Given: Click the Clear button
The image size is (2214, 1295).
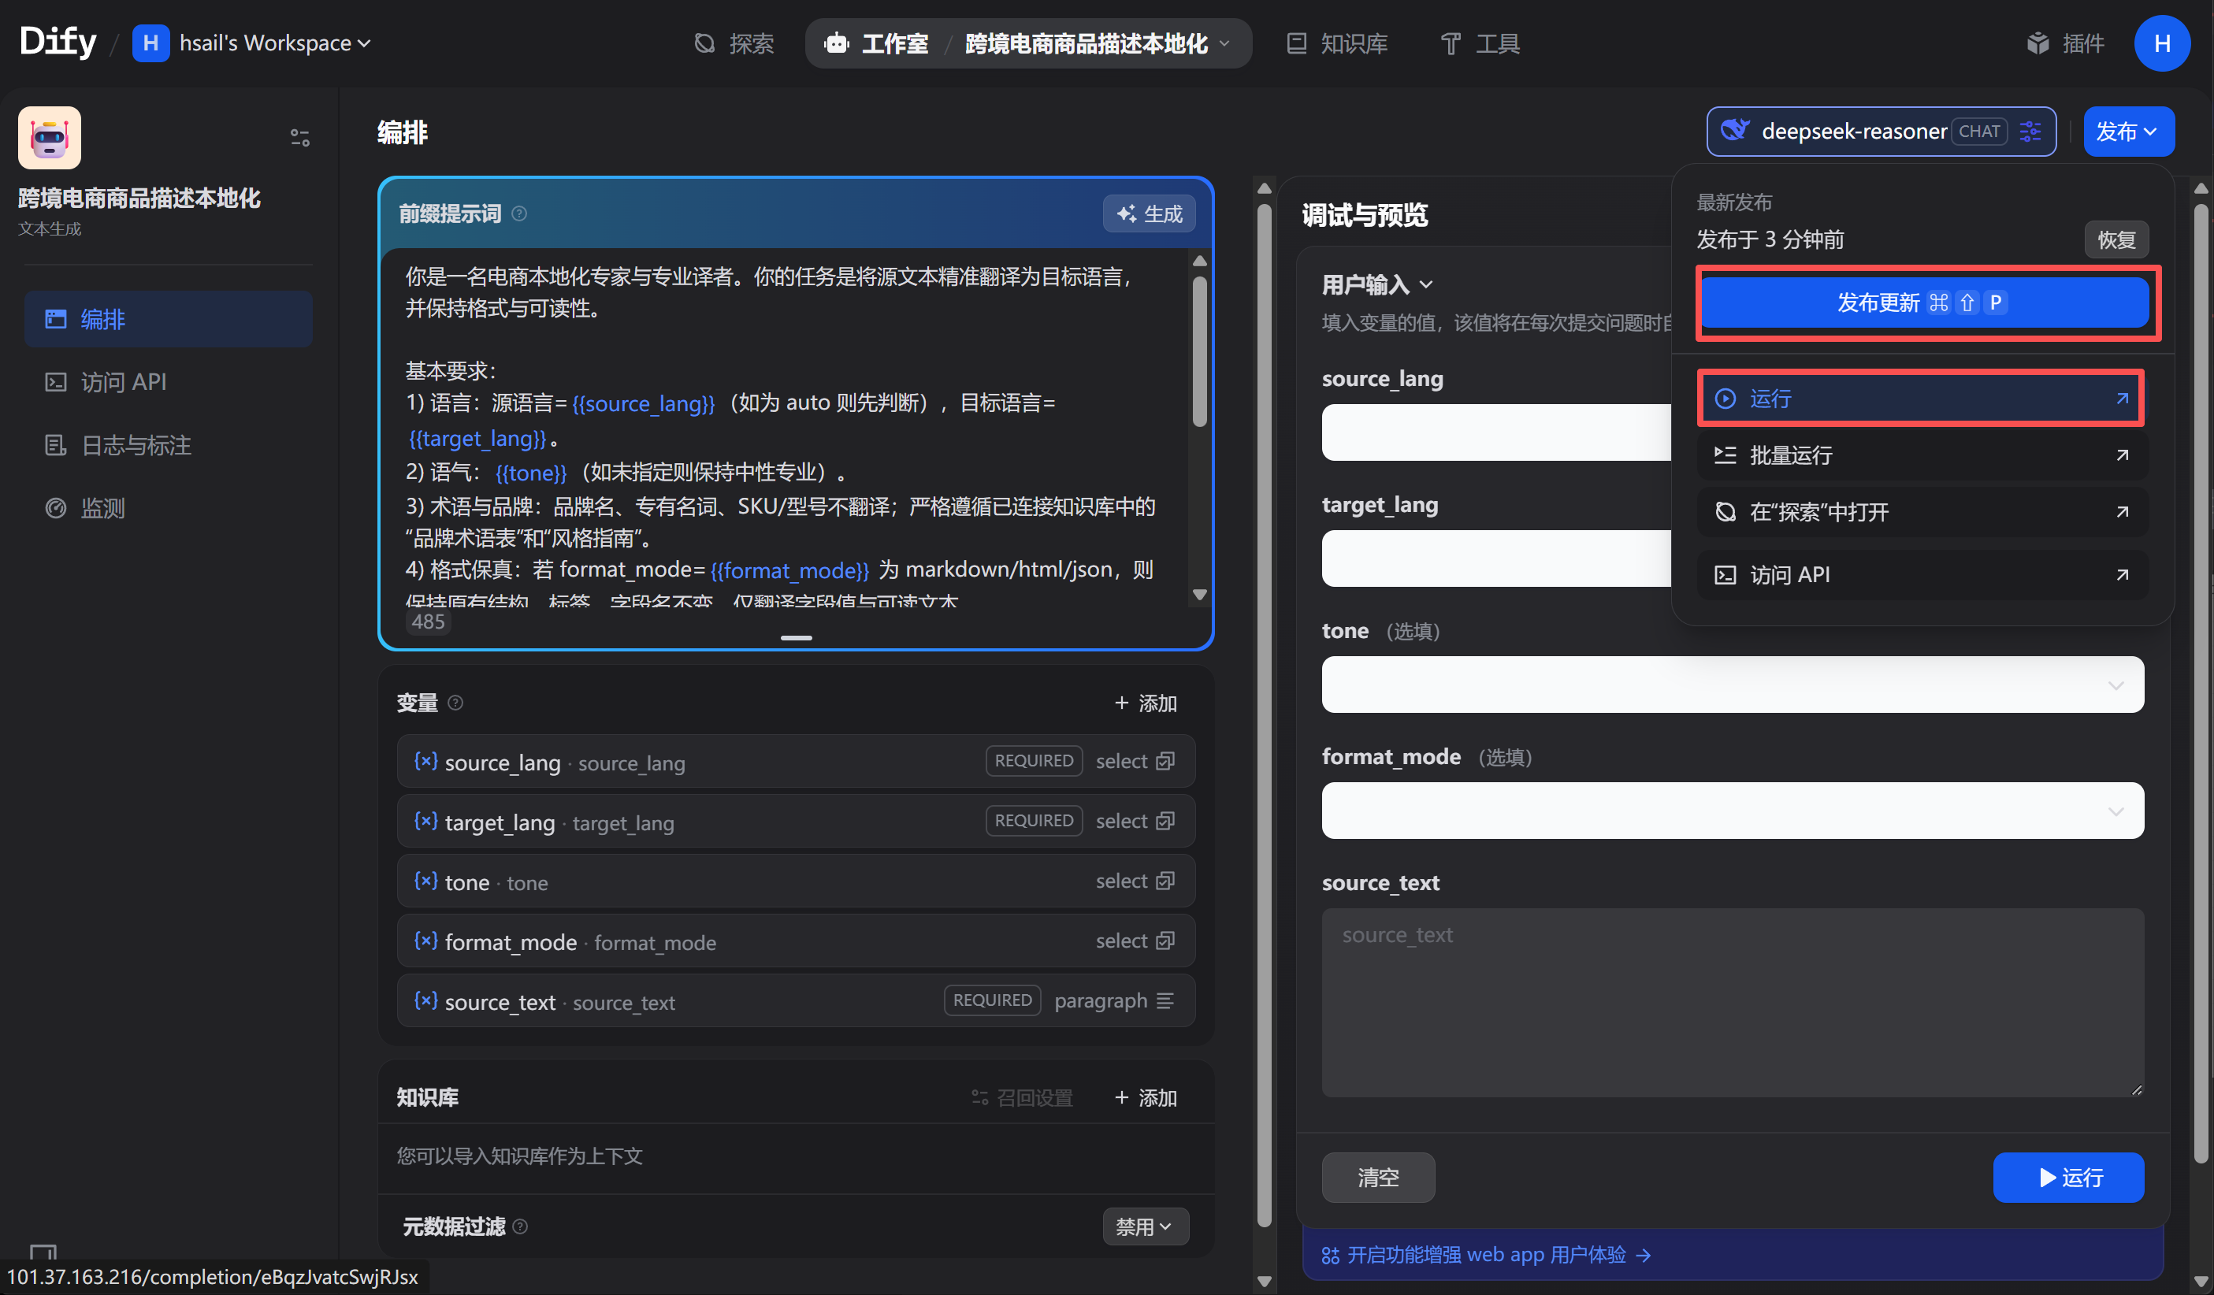Looking at the screenshot, I should click(x=1377, y=1178).
